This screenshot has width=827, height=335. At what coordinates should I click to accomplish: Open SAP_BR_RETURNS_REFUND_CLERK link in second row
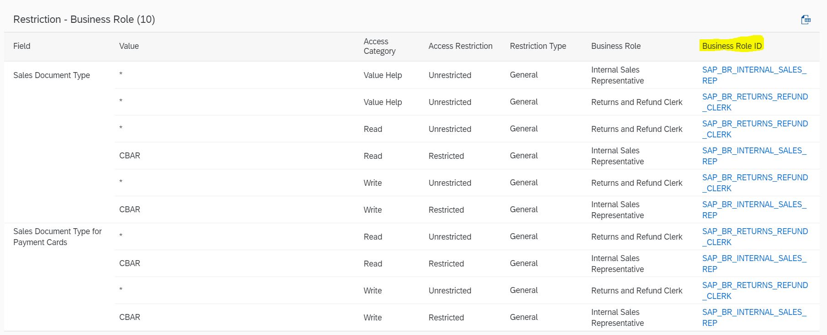pyautogui.click(x=755, y=102)
